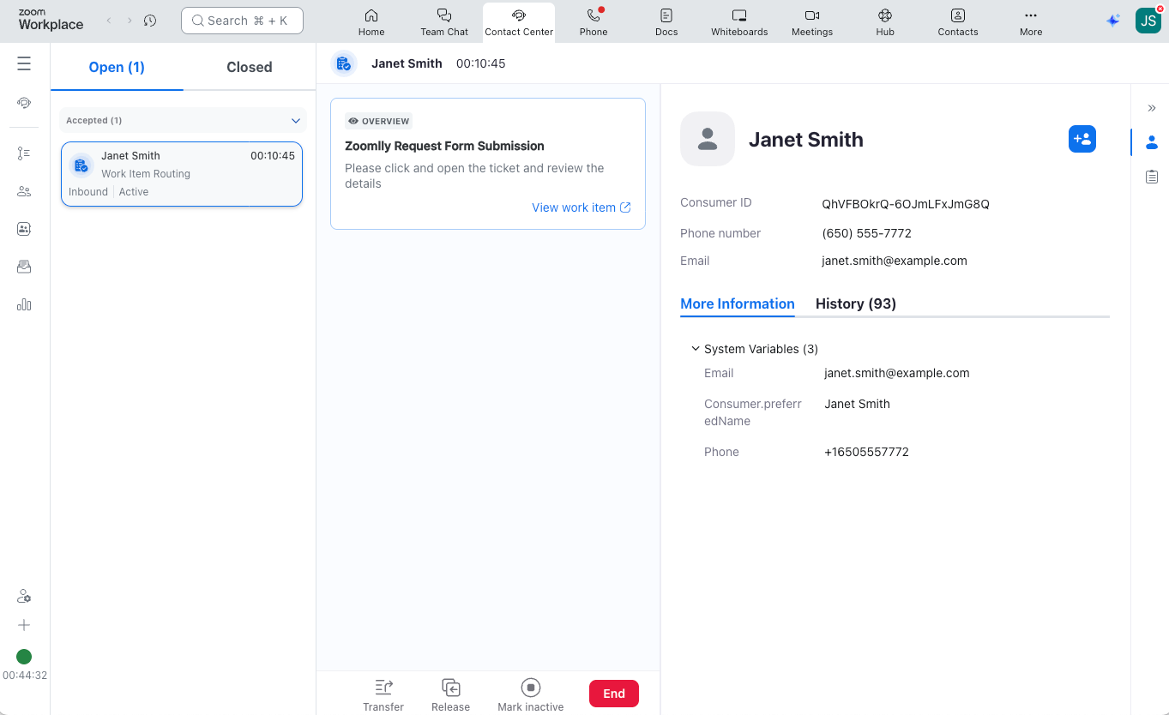
Task: Open the Team Chat section
Action: [x=443, y=21]
